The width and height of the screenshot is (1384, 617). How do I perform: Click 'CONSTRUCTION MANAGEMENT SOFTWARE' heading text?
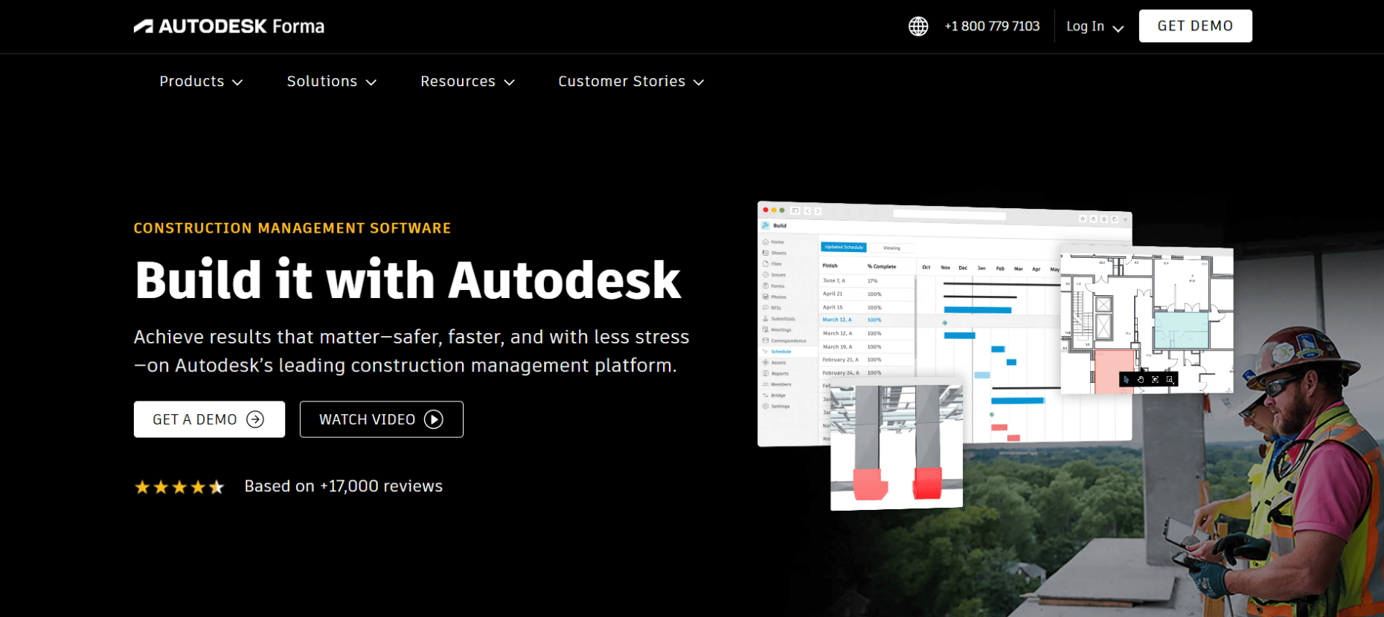(292, 228)
